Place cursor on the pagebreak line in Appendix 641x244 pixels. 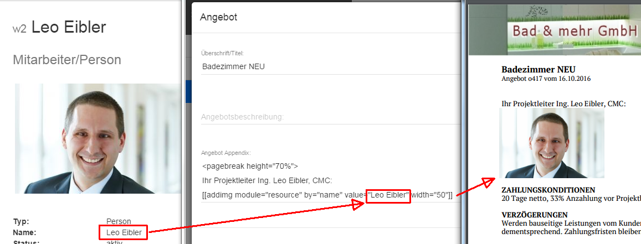point(250,165)
